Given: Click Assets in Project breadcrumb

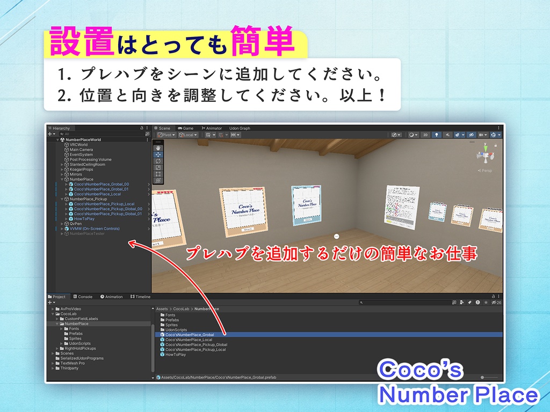Looking at the screenshot, I should (162, 309).
